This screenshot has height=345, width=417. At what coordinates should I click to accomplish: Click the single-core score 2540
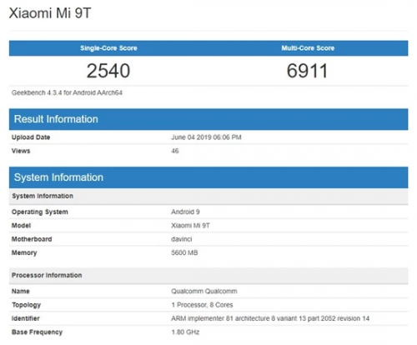click(x=108, y=71)
